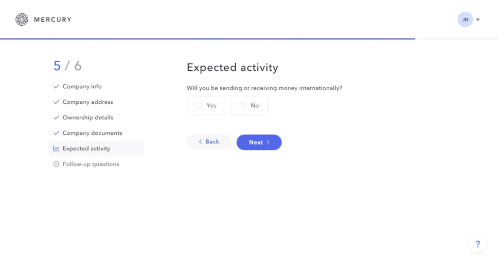Open the Company address step

(88, 102)
